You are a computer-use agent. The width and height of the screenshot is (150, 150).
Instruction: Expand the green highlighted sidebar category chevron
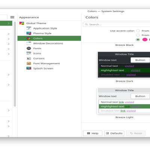tap(9, 23)
